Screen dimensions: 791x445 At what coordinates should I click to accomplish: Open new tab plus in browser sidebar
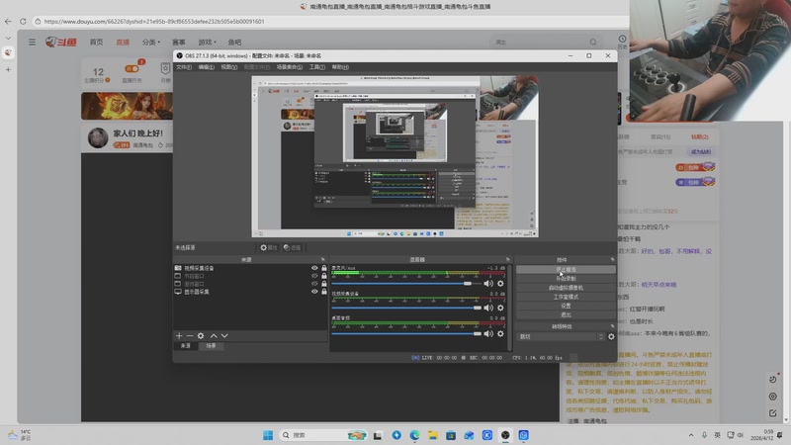click(x=8, y=69)
